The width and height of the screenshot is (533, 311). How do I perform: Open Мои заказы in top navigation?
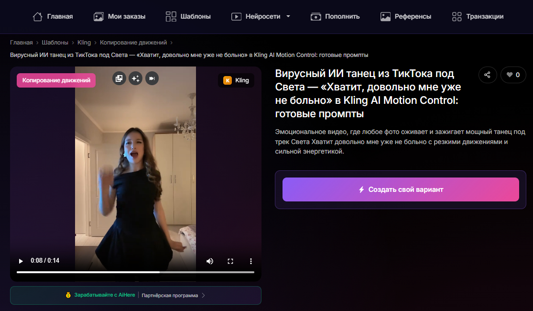pos(120,16)
